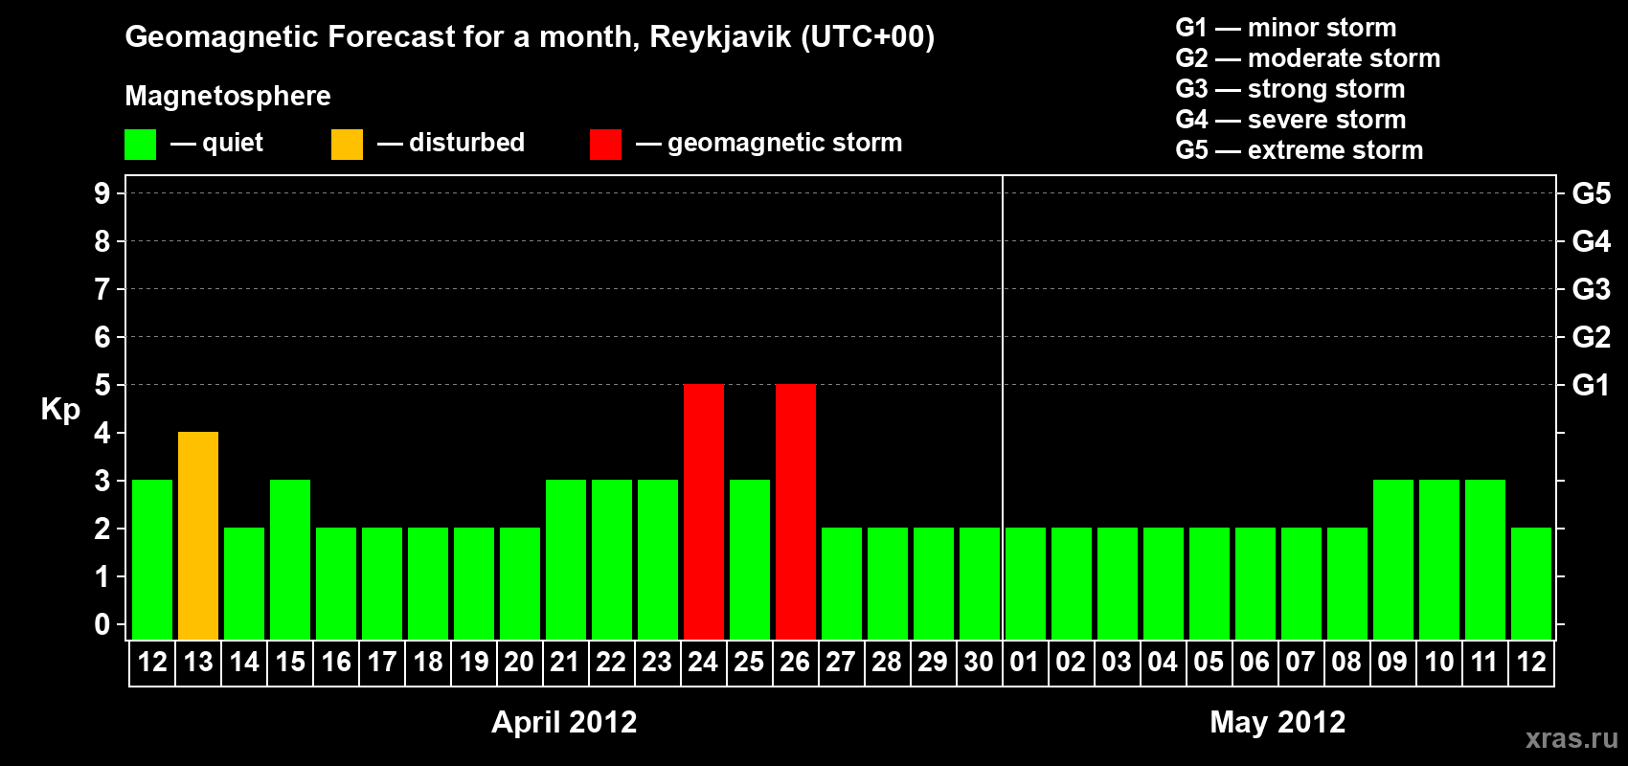Click the date label 01 on the axis
The height and width of the screenshot is (766, 1628).
pyautogui.click(x=1025, y=662)
